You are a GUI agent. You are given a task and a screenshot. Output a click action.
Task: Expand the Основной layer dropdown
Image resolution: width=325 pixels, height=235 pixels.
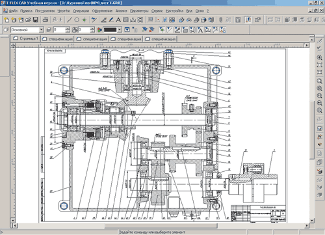tap(42, 30)
